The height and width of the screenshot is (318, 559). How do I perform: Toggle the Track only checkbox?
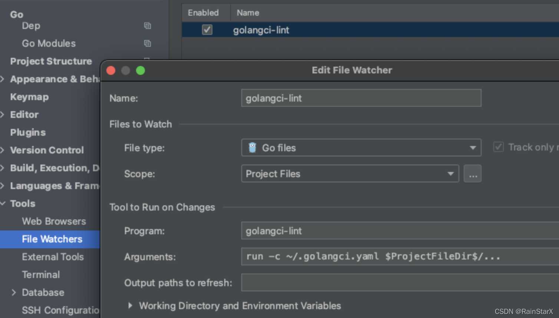click(x=498, y=147)
